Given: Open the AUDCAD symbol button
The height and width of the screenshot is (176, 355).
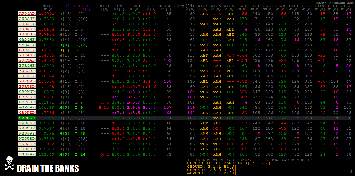Looking at the screenshot, I should (x=27, y=14).
